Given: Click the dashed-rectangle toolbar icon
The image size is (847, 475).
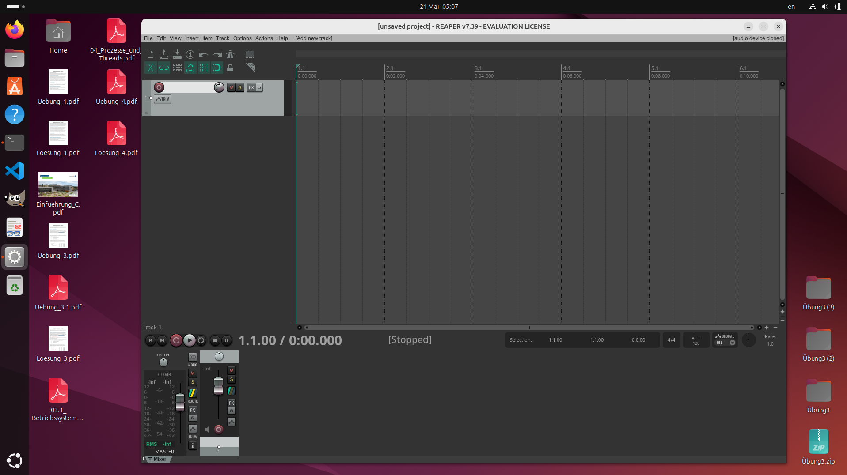Looking at the screenshot, I should (x=250, y=54).
